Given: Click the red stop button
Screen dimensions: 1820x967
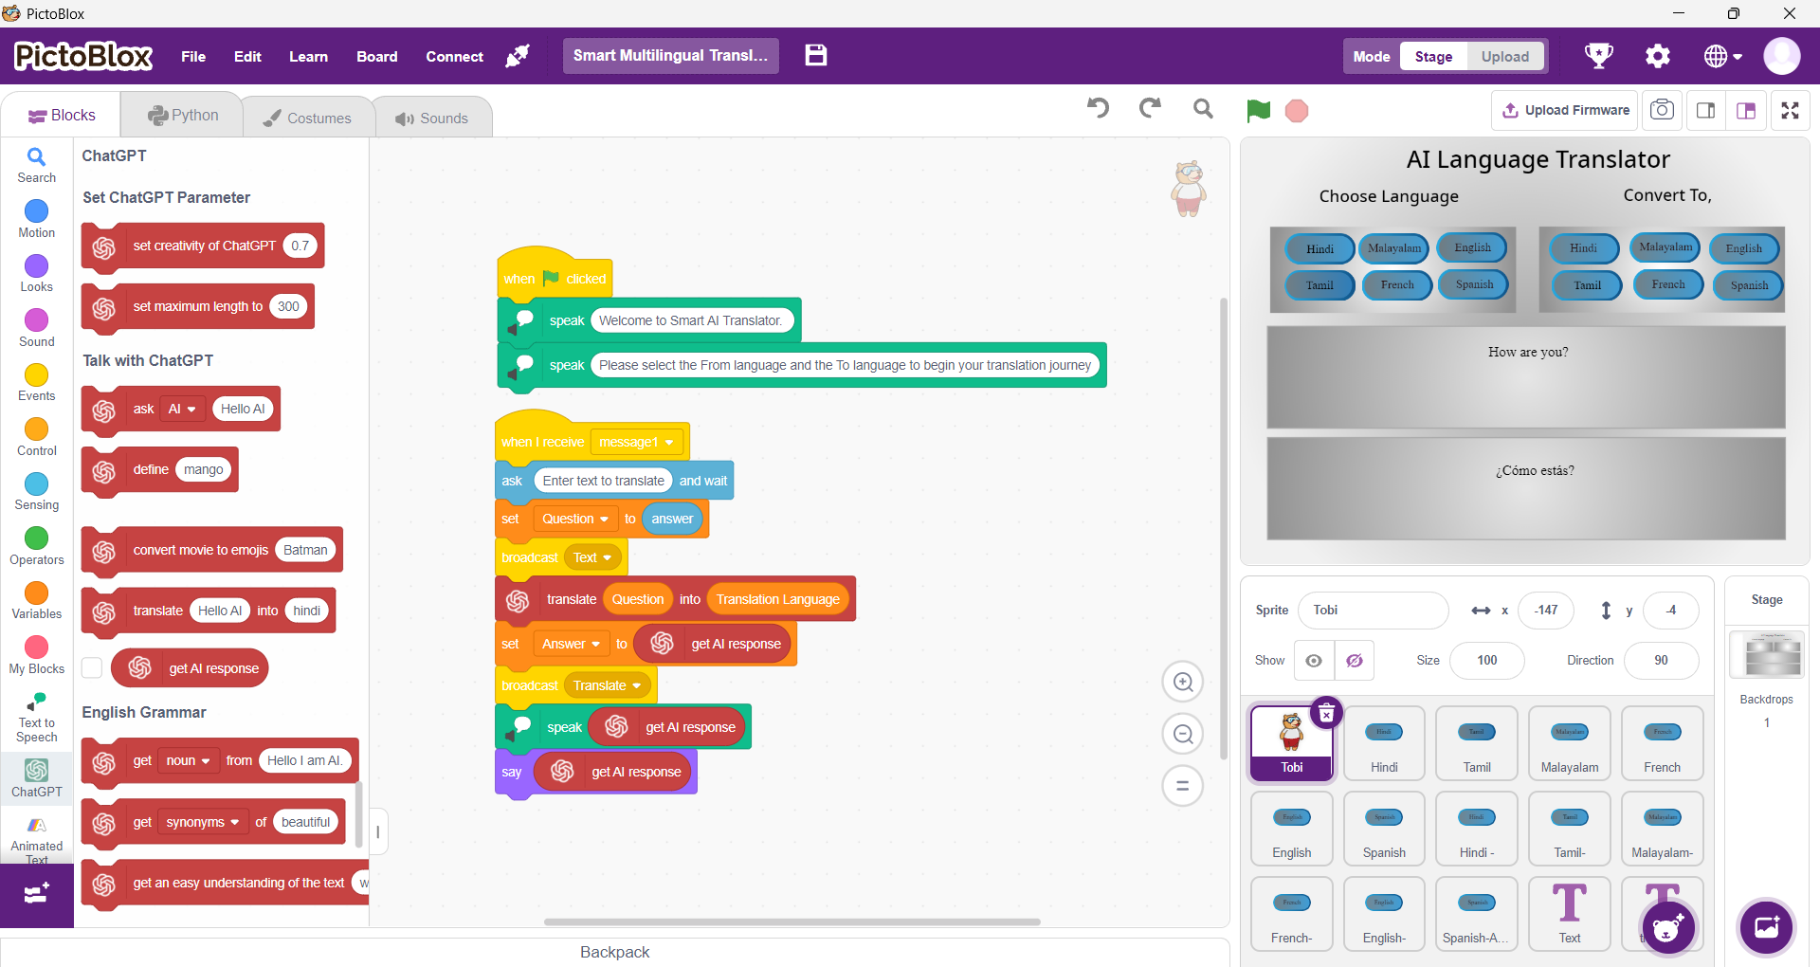Looking at the screenshot, I should tap(1297, 111).
